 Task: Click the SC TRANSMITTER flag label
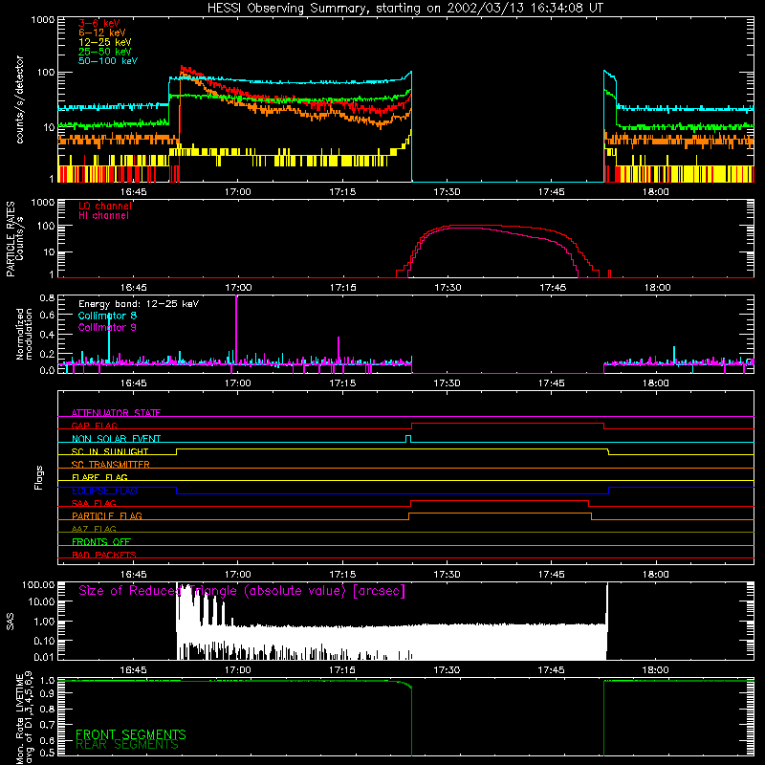(x=111, y=465)
